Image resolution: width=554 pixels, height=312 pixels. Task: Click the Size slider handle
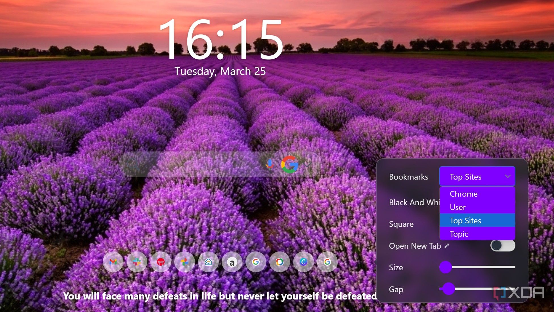(x=445, y=267)
